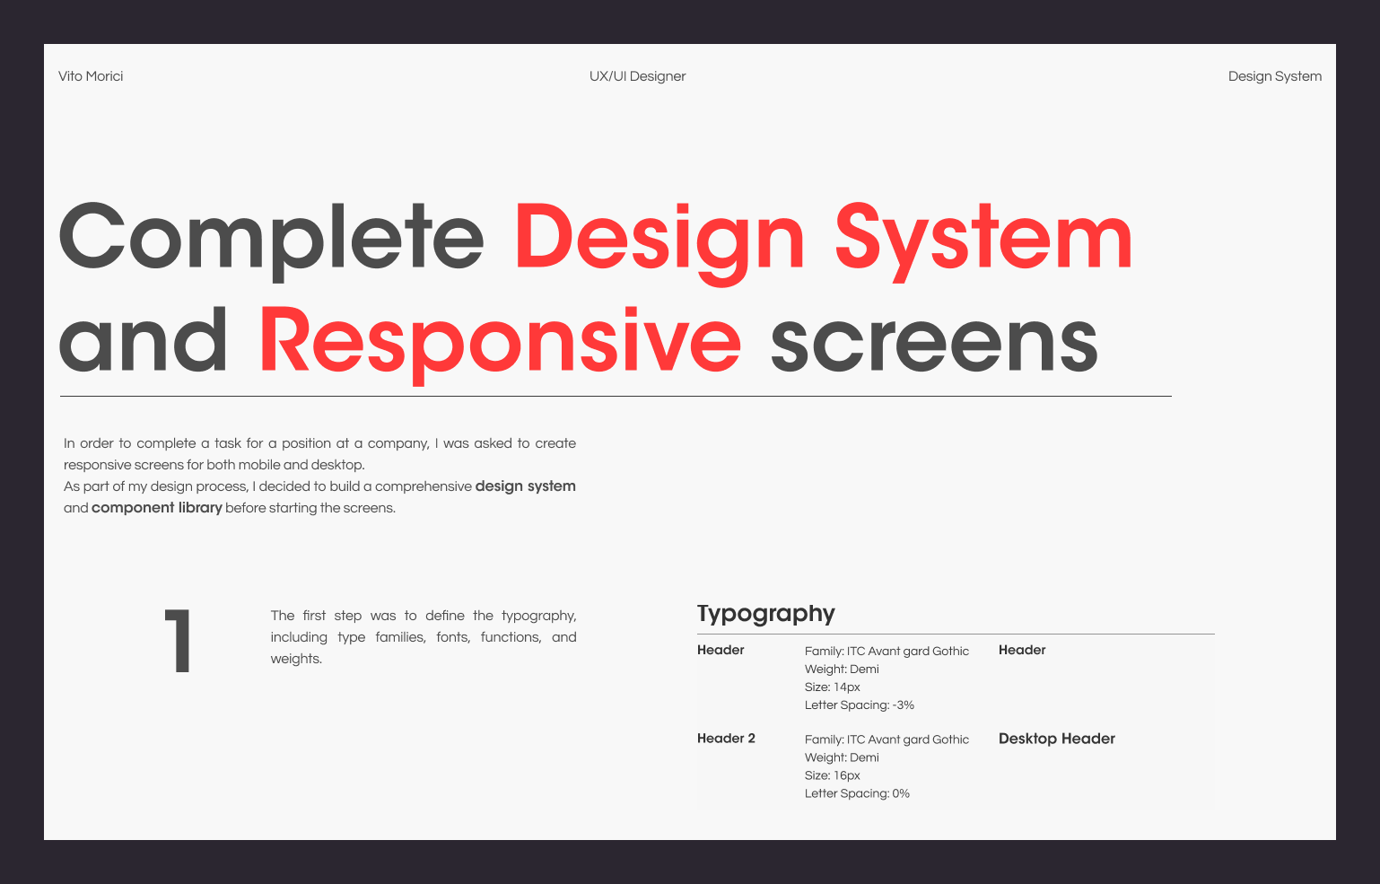Select the large step number "1"
Viewport: 1380px width, 884px height.
click(179, 641)
